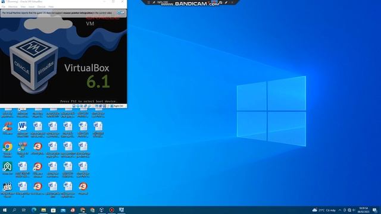Image resolution: width=381 pixels, height=214 pixels.
Task: Dismiss the mouse pointer integration notification
Action: click(x=119, y=12)
